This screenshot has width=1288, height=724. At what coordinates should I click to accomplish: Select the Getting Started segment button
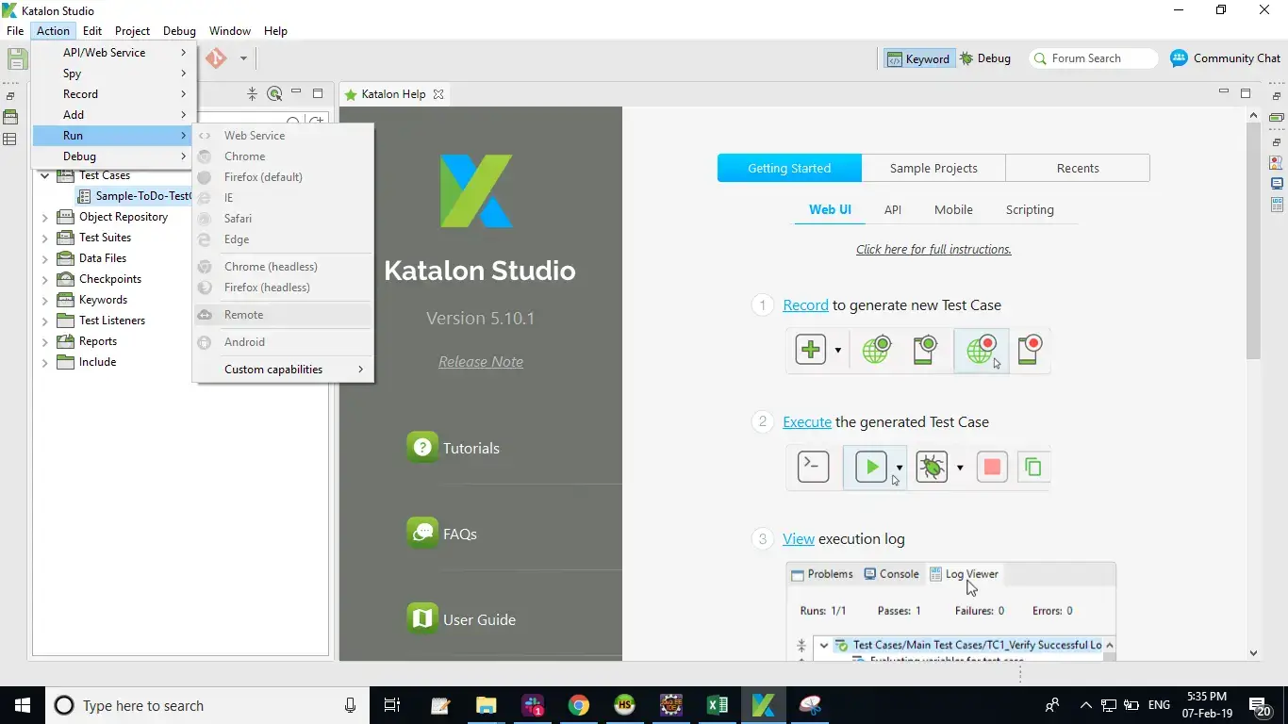[789, 169]
